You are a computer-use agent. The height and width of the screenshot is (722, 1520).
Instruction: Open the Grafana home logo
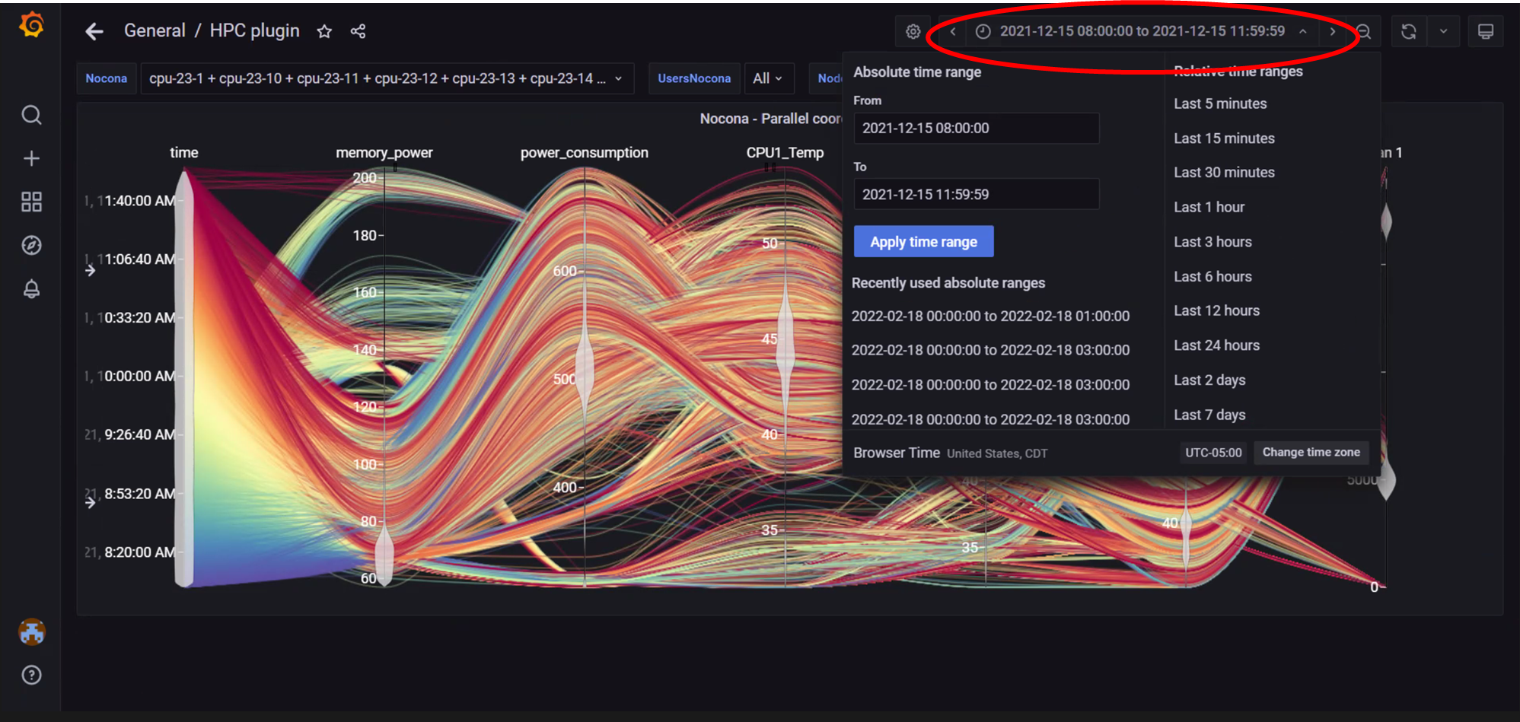tap(31, 25)
